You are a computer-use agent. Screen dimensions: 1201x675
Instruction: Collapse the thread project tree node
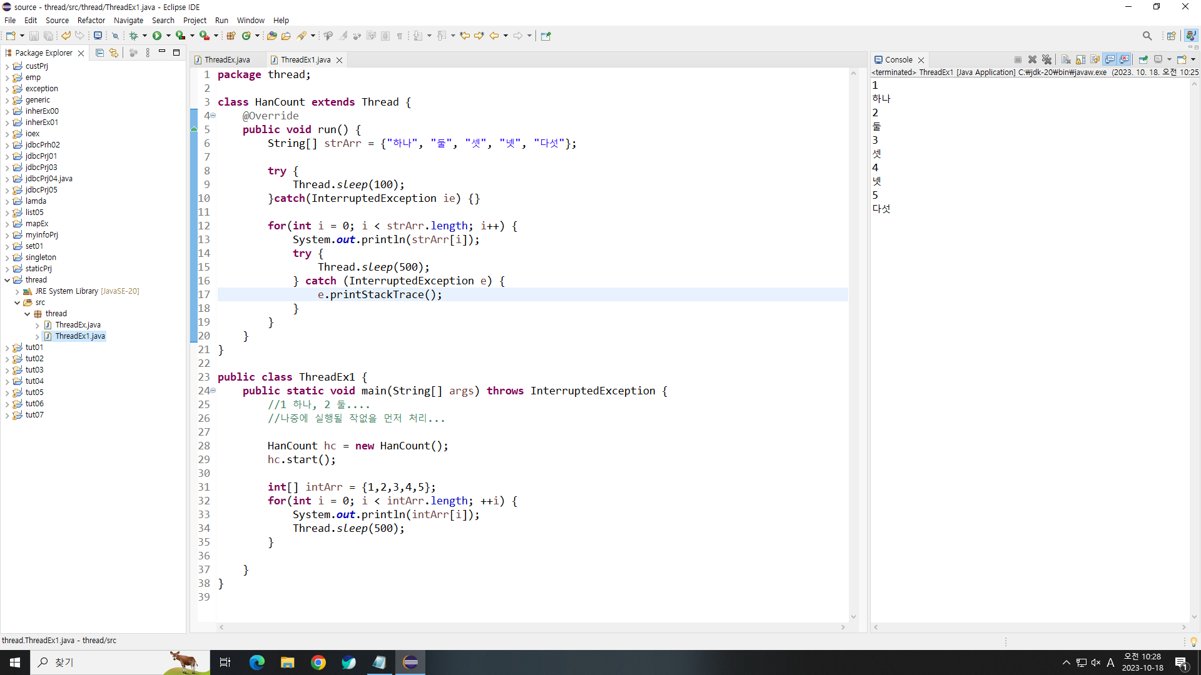click(8, 280)
